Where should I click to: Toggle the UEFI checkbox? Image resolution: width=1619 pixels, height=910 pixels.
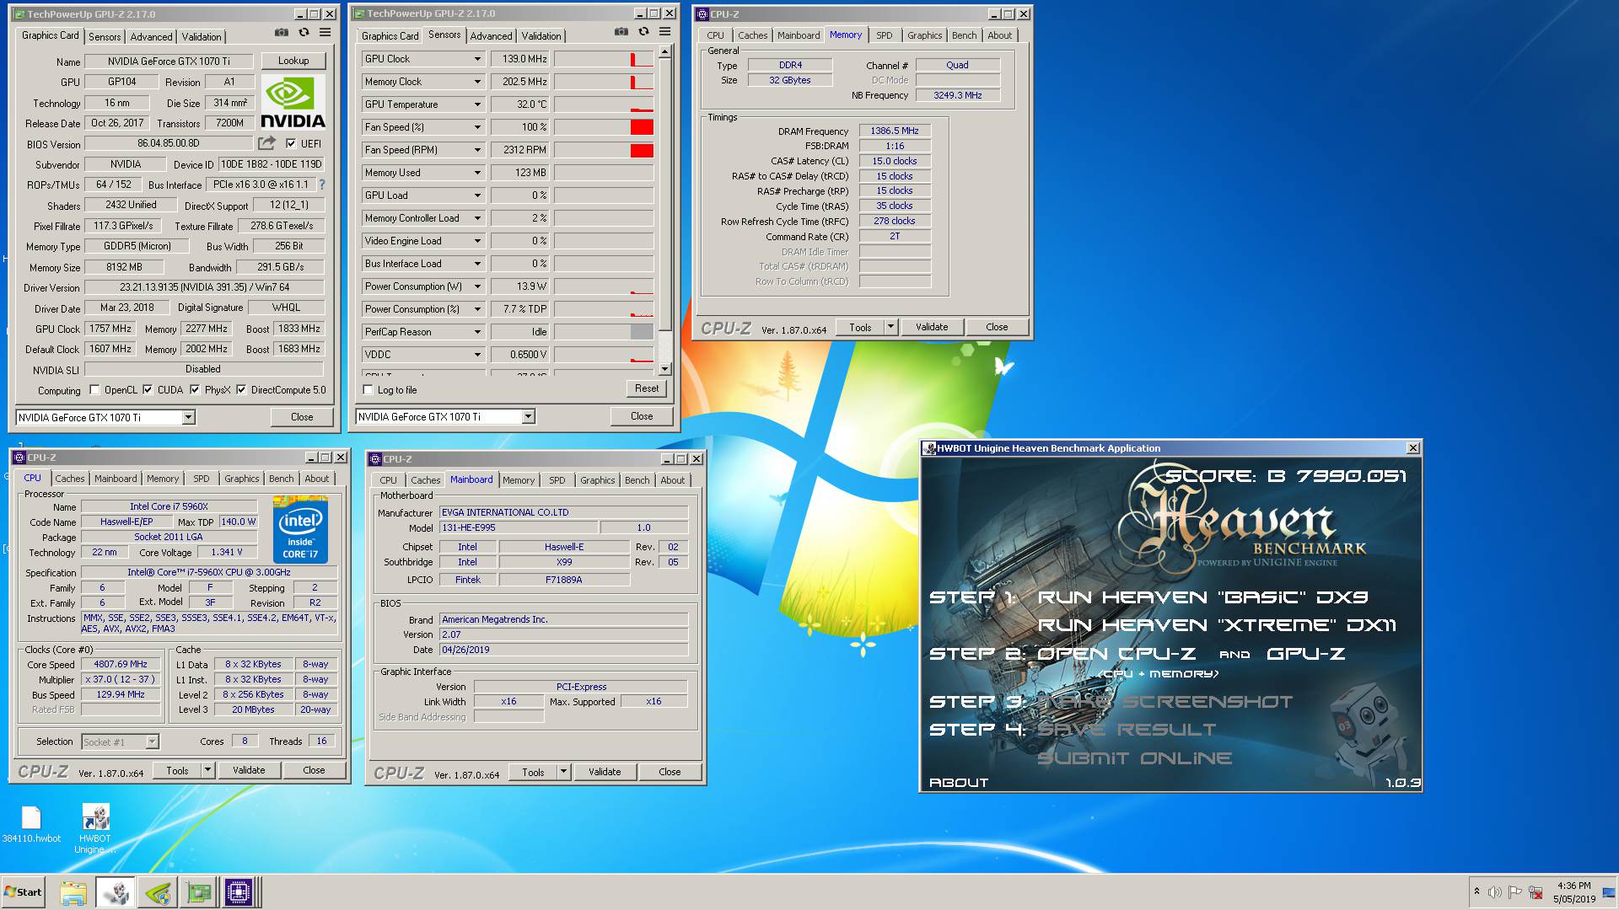291,143
